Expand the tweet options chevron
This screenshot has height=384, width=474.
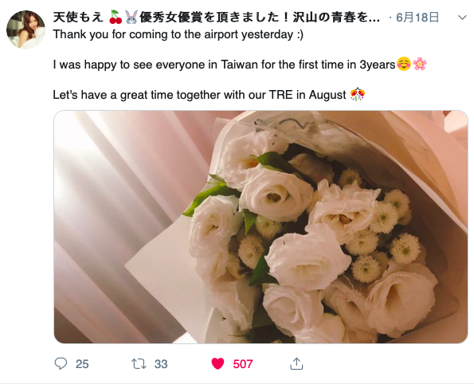click(x=462, y=18)
